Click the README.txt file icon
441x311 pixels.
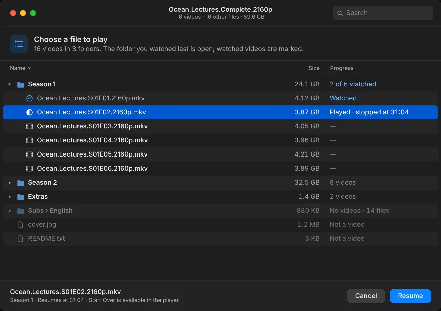[21, 239]
